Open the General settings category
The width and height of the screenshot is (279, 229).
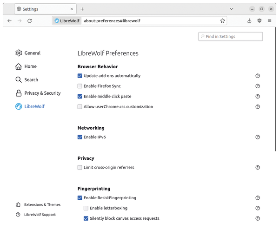coord(28,53)
